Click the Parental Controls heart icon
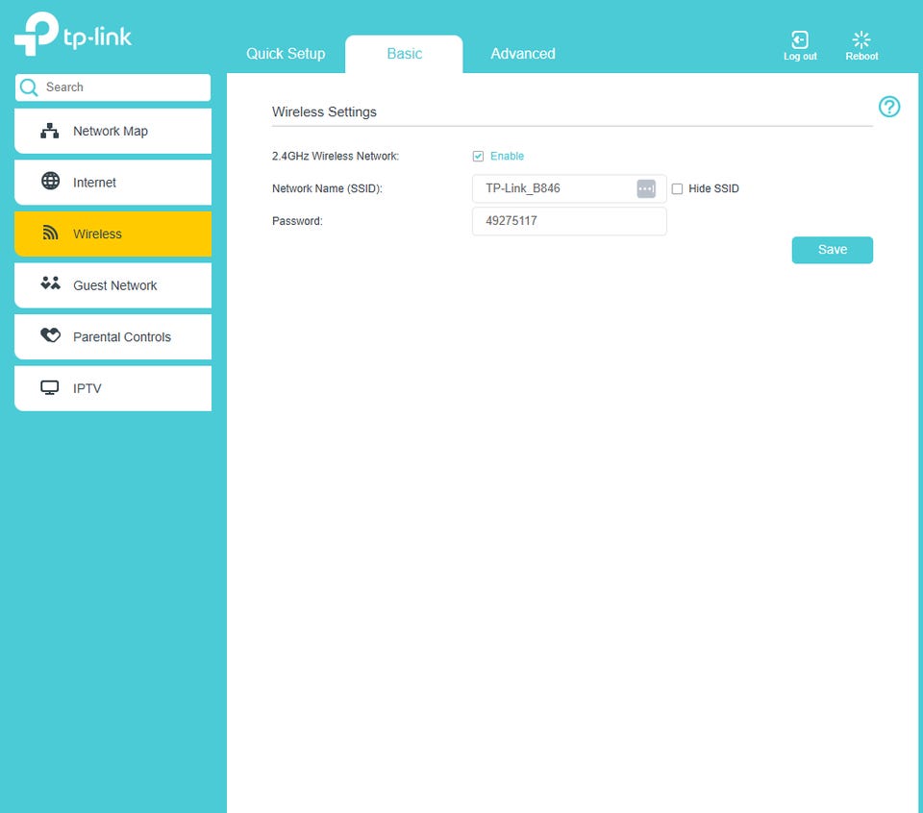 click(x=50, y=335)
